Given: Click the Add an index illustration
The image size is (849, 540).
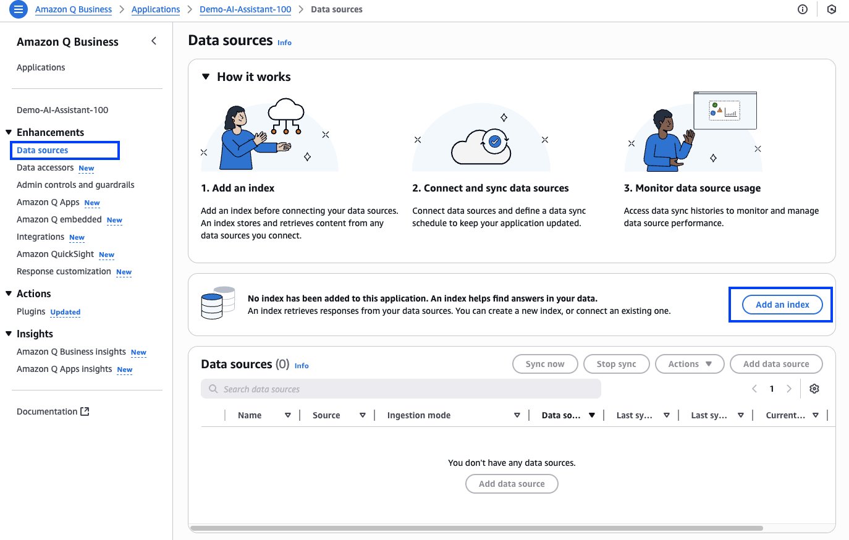Looking at the screenshot, I should click(x=268, y=134).
